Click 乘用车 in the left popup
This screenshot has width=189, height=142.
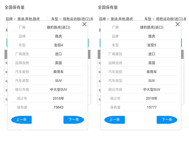tap(59, 72)
